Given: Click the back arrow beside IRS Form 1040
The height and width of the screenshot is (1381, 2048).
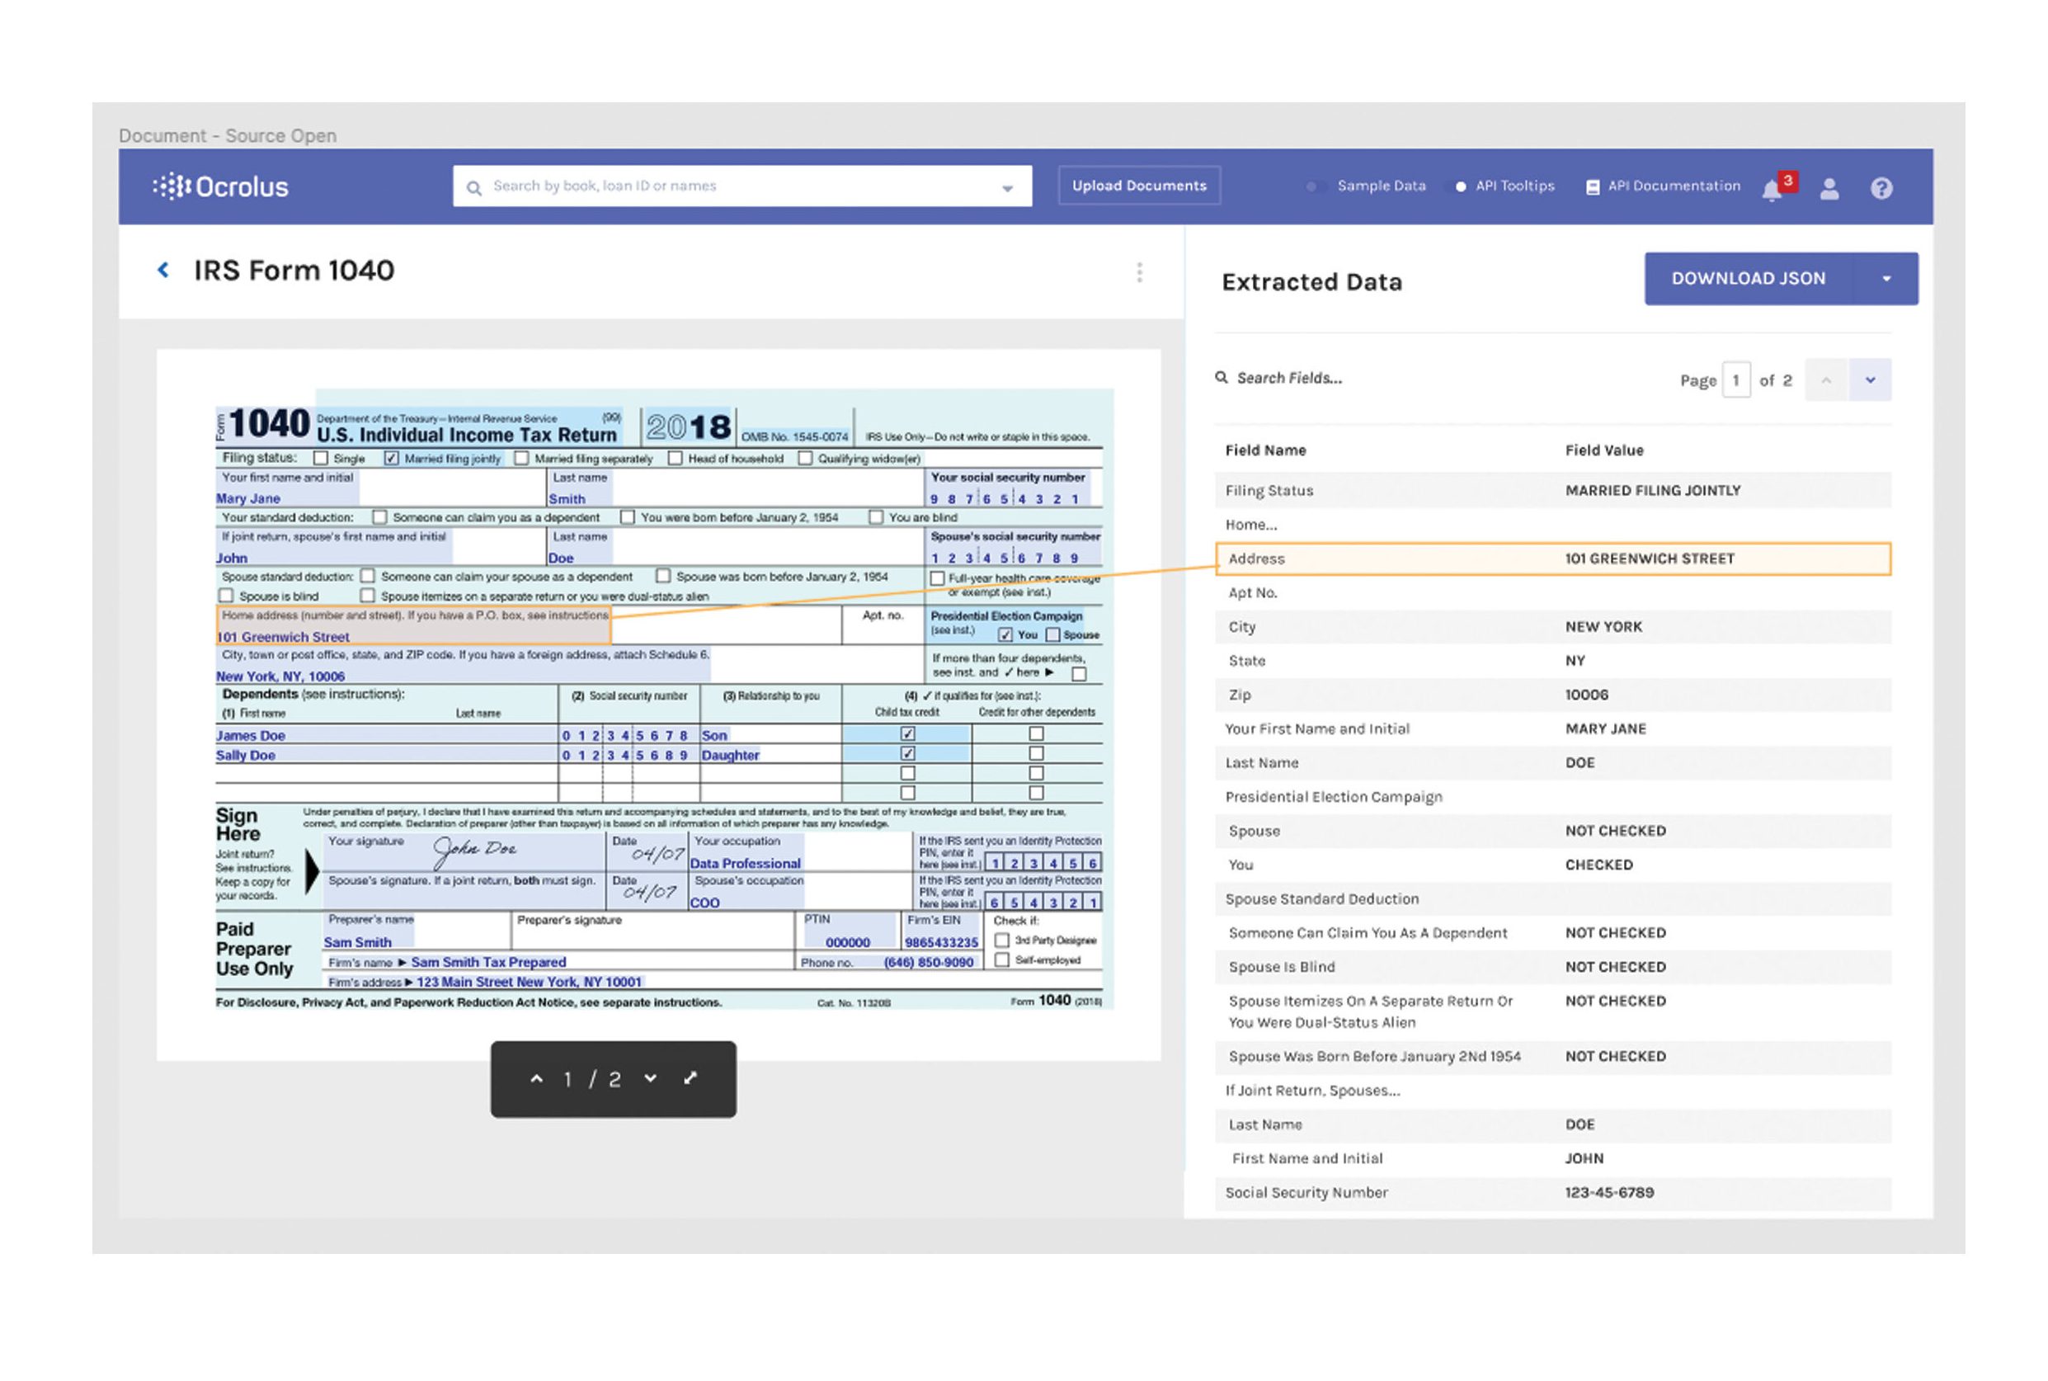Looking at the screenshot, I should click(162, 271).
